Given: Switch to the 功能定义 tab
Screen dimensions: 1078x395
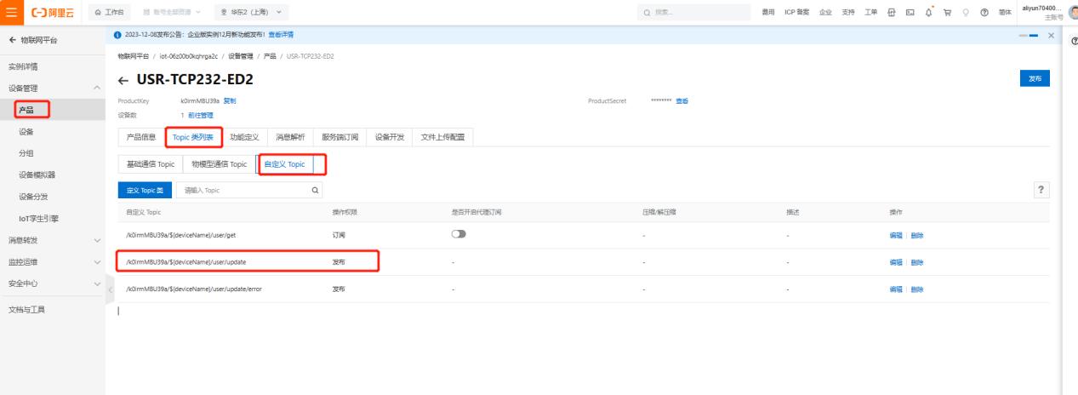Looking at the screenshot, I should [x=246, y=137].
